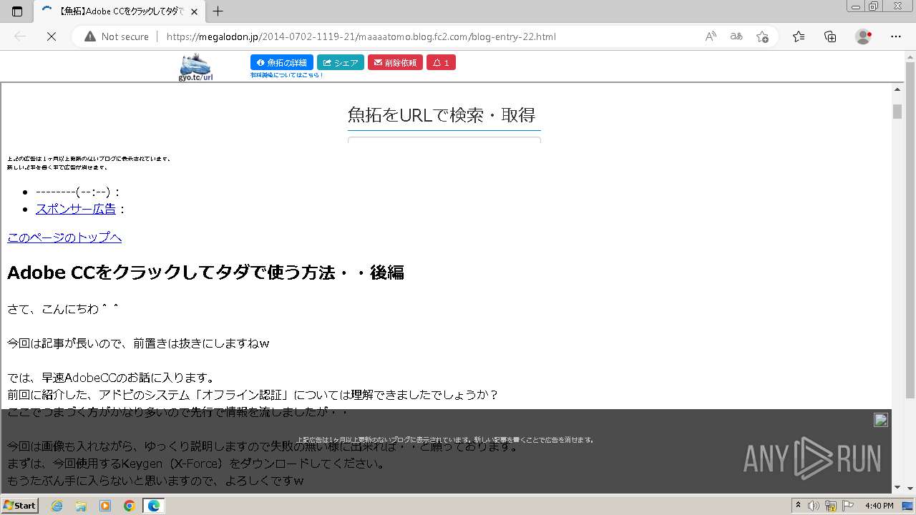Screen dimensions: 916x515
Task: Open the スポンサー広告 link
Action: (76, 209)
